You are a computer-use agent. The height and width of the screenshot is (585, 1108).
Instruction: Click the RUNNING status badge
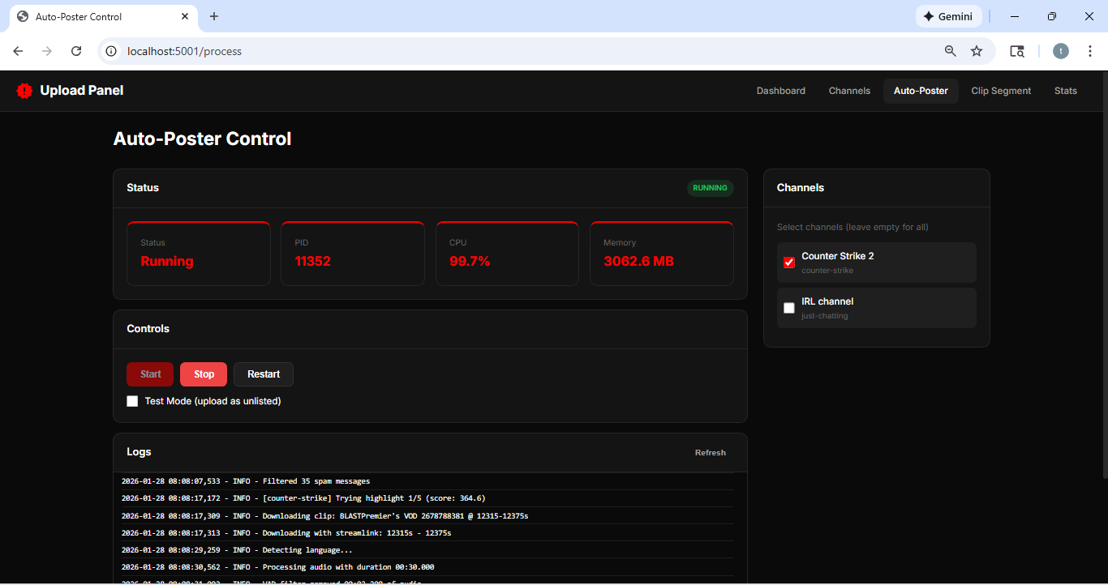(x=711, y=188)
